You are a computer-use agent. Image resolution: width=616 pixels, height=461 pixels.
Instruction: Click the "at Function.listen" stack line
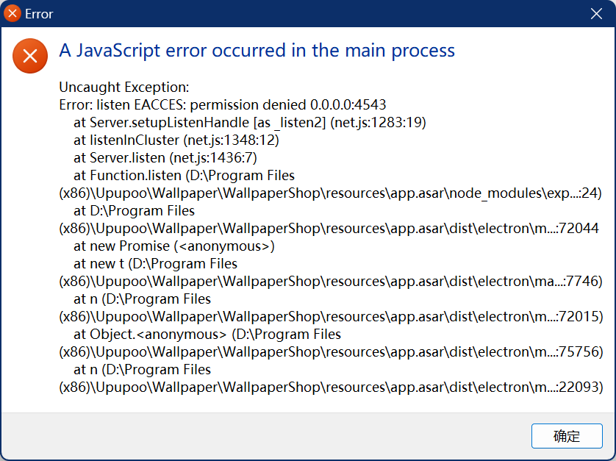pos(184,176)
